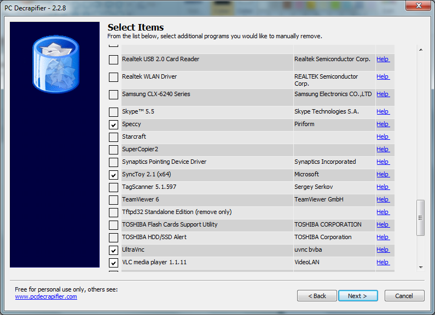The image size is (435, 315).
Task: Open Help link for Skype 5.5
Action: [x=383, y=111]
